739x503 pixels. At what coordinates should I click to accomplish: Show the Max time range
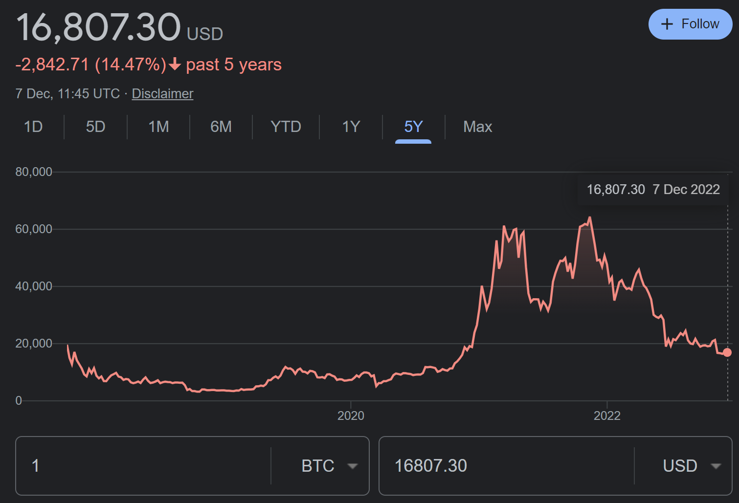point(477,127)
